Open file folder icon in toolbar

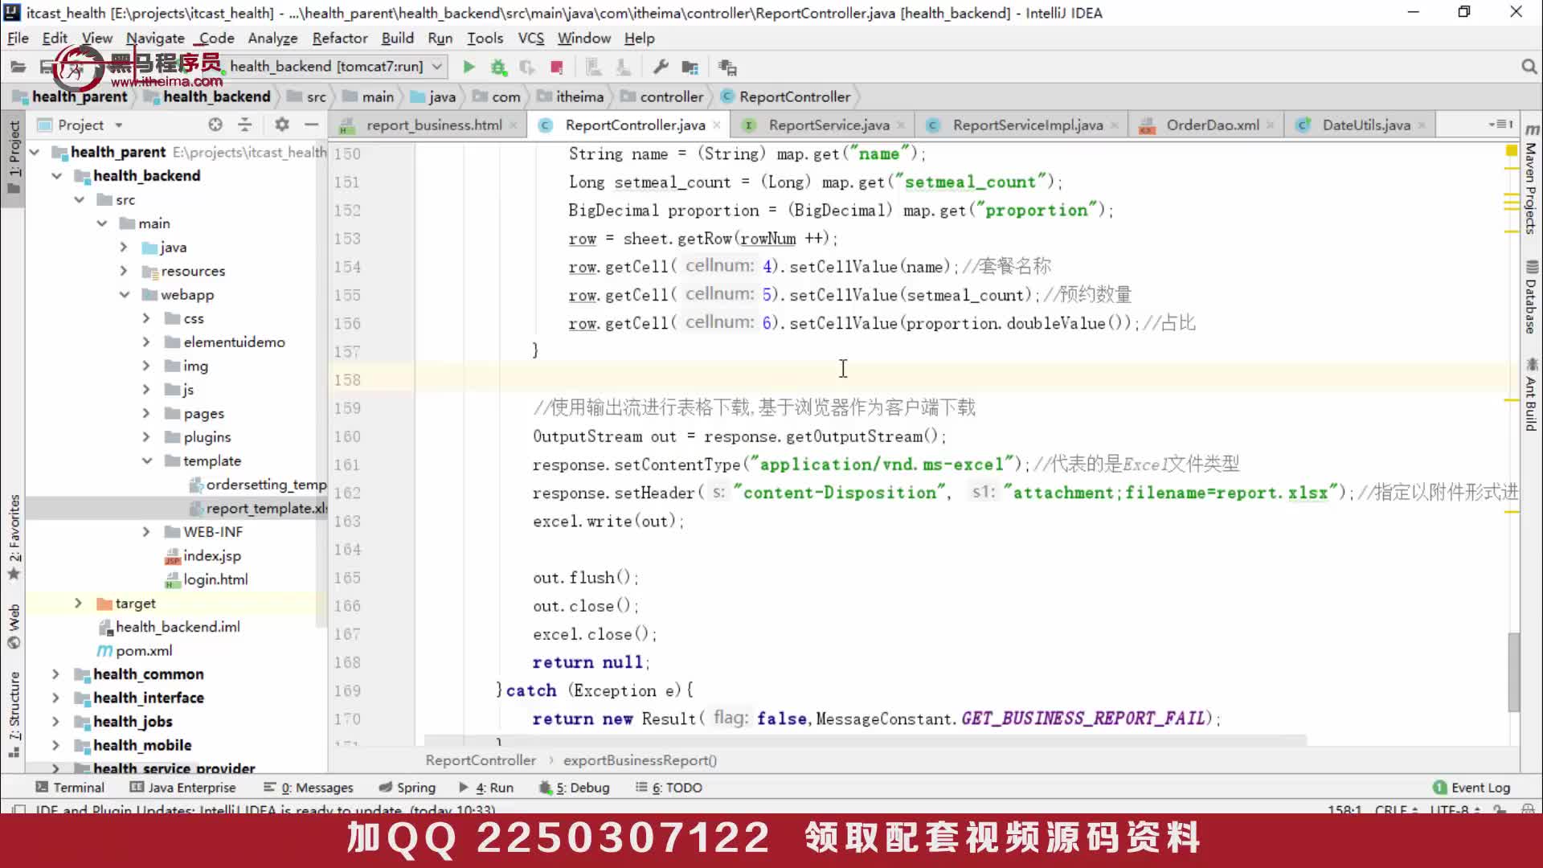click(x=18, y=67)
